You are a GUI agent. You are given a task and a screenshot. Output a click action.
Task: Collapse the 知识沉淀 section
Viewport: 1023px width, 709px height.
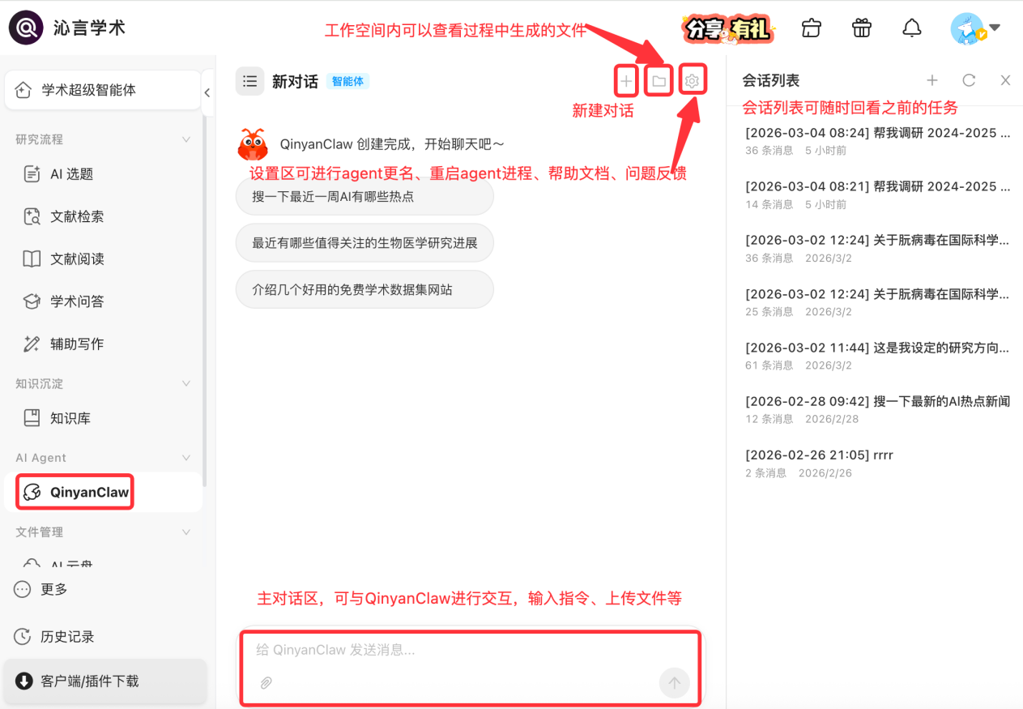[186, 383]
